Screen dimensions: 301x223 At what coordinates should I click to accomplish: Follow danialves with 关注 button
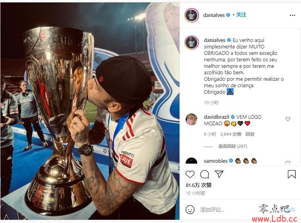241,15
